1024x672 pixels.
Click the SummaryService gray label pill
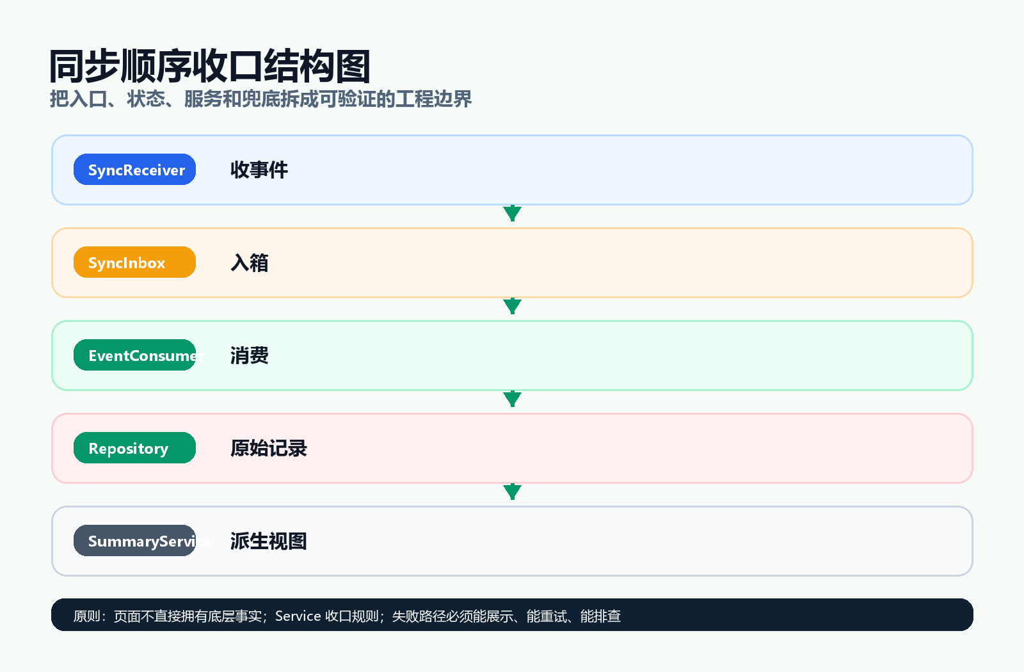[134, 541]
